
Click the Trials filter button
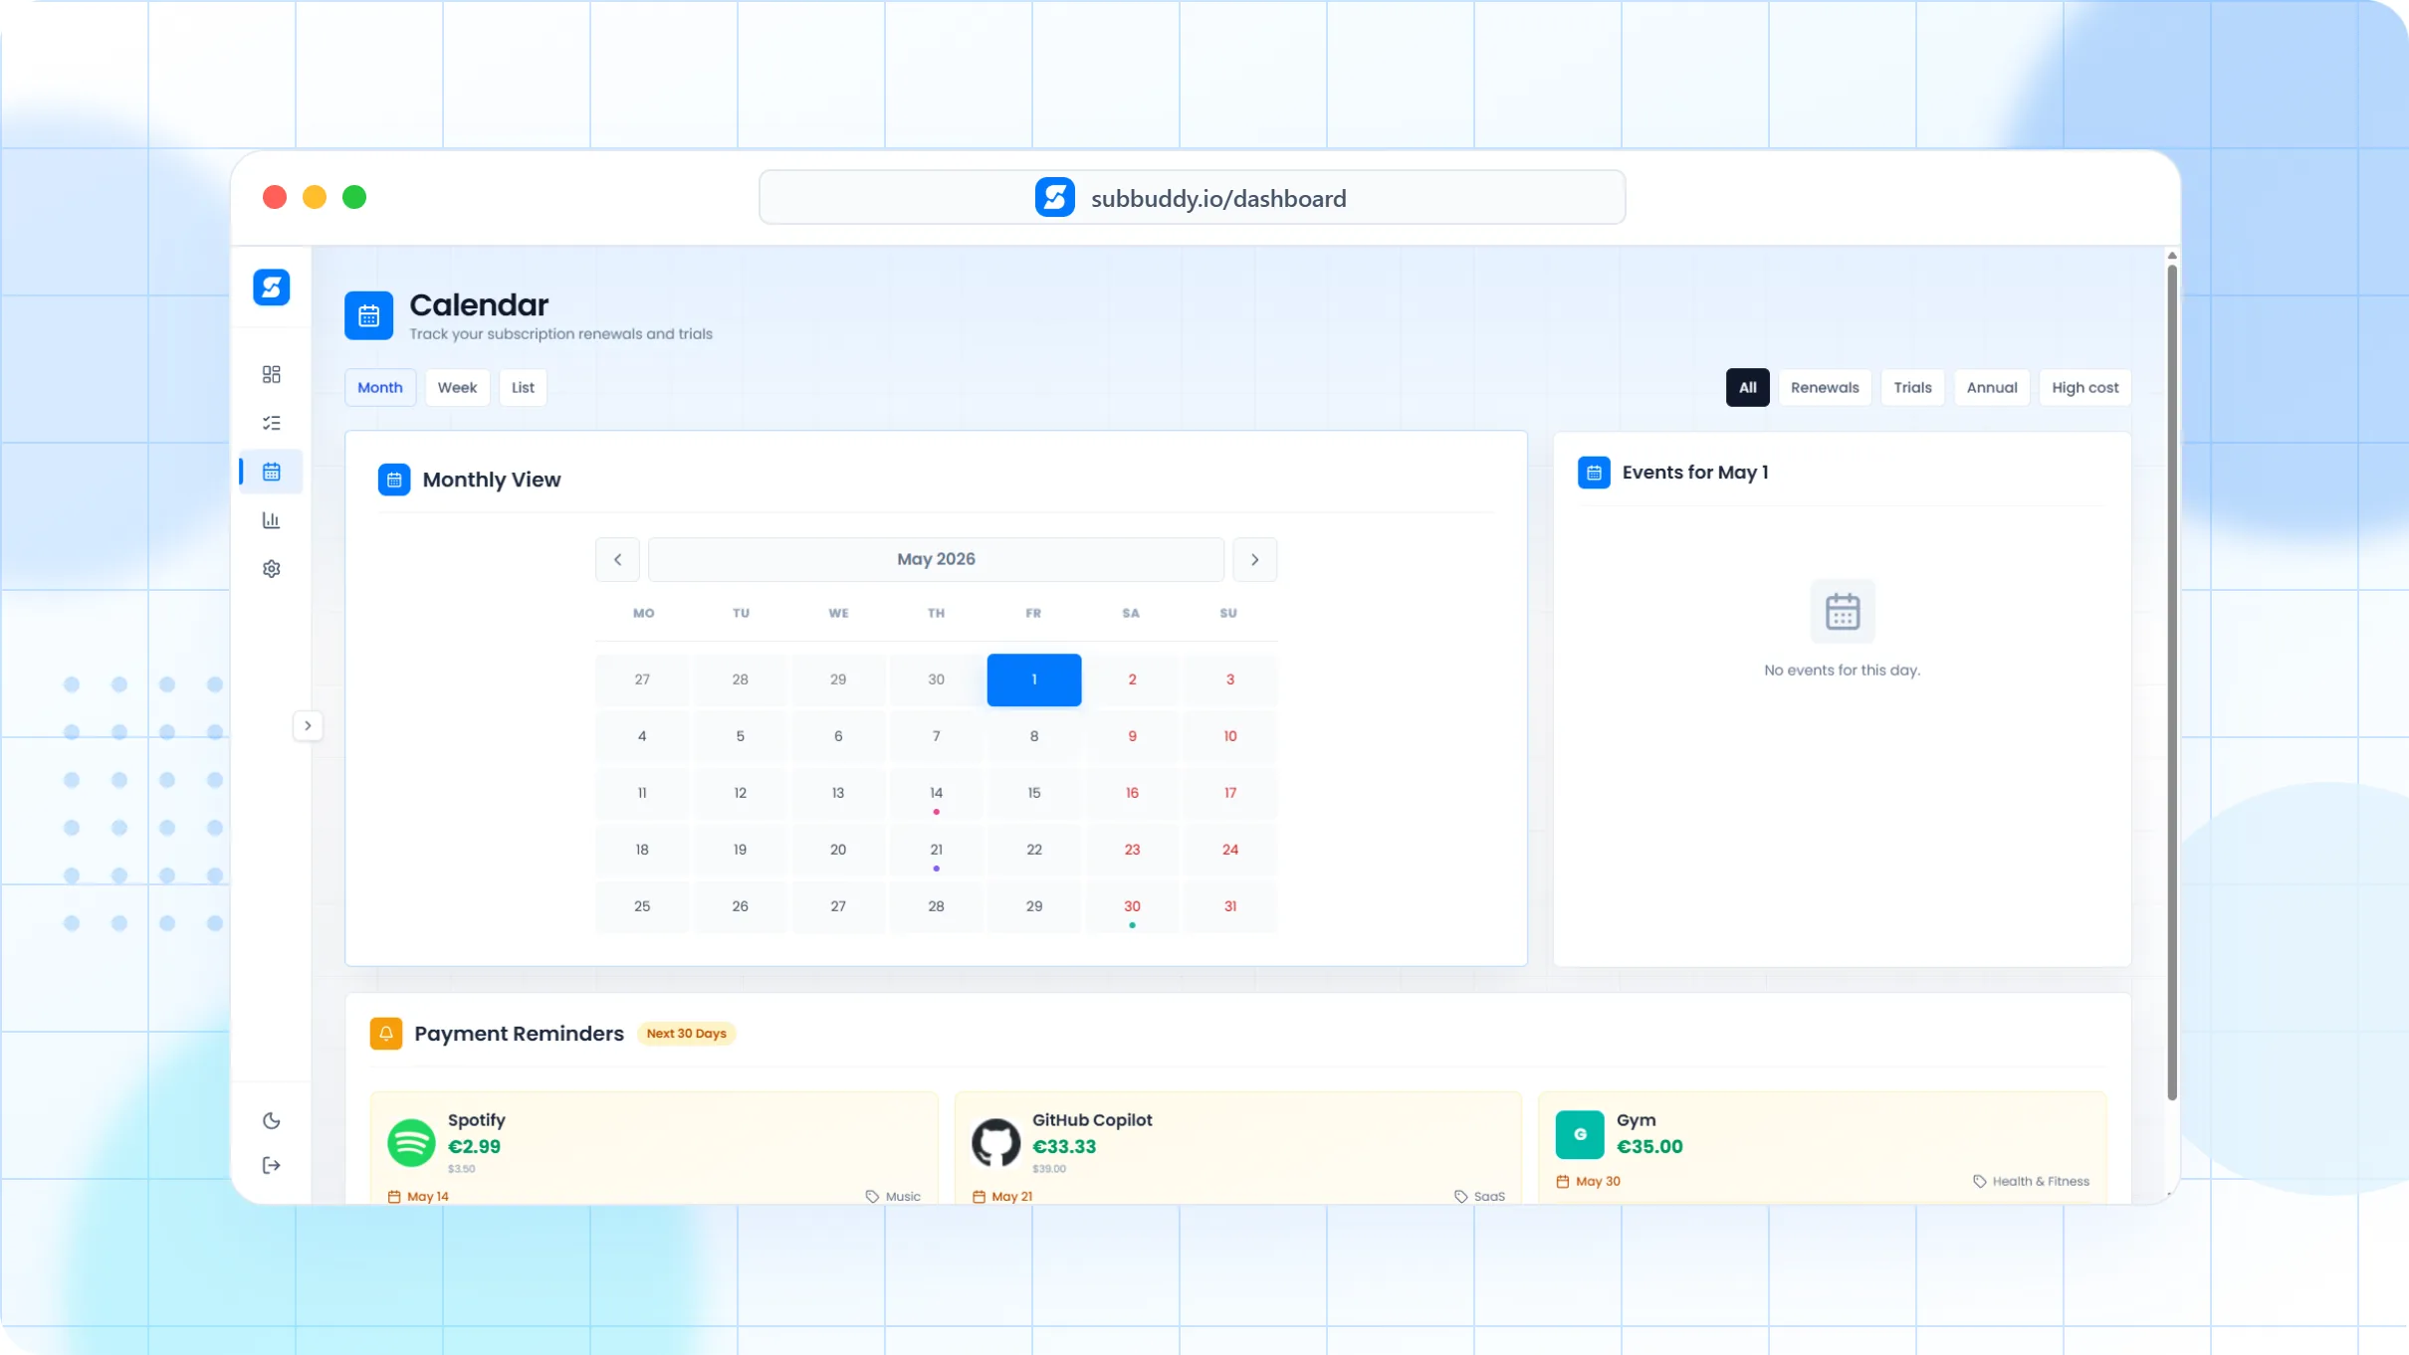coord(1912,388)
